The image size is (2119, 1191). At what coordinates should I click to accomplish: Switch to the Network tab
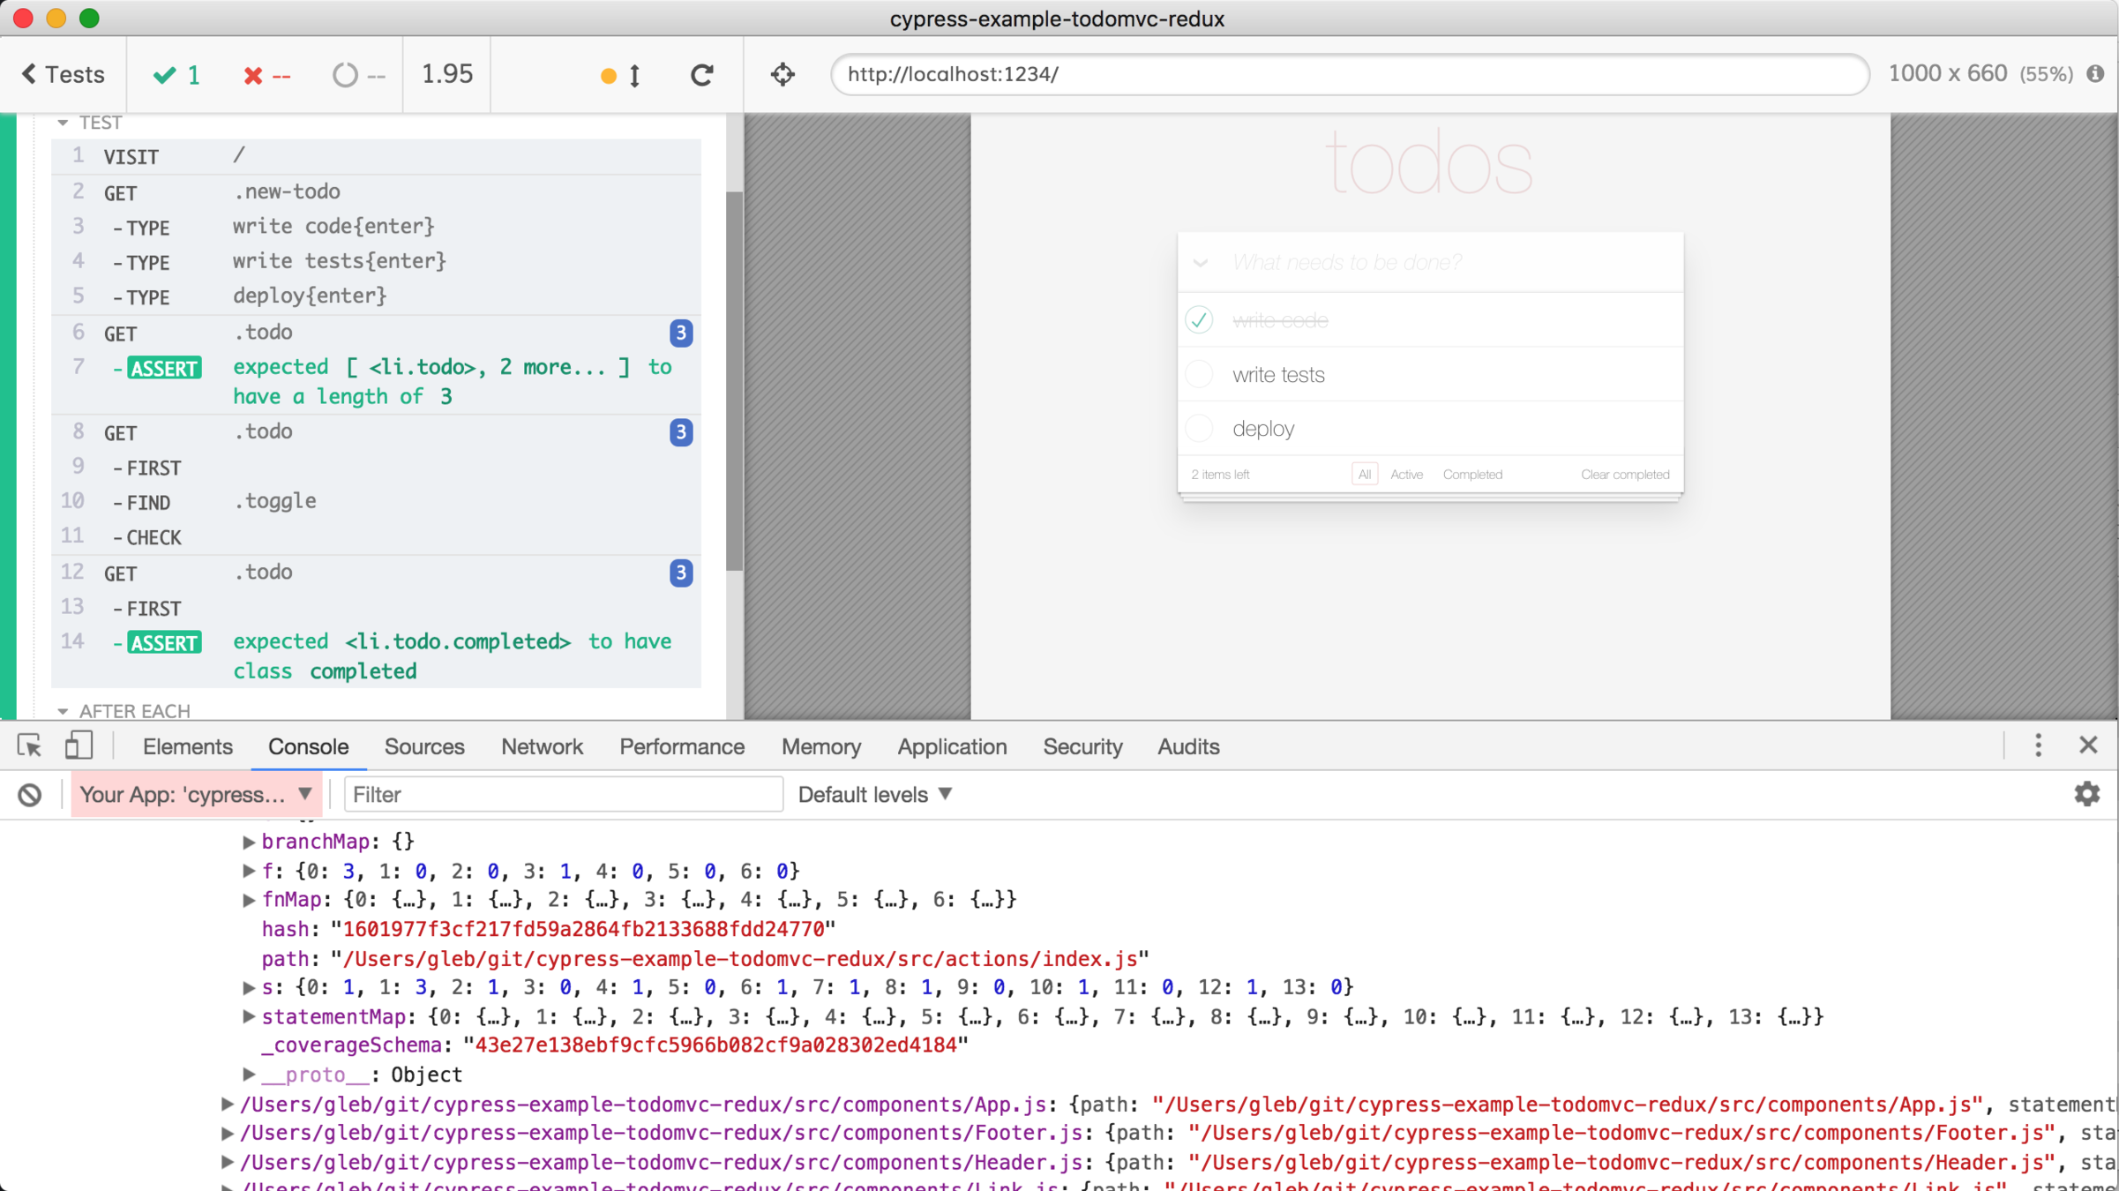tap(542, 747)
